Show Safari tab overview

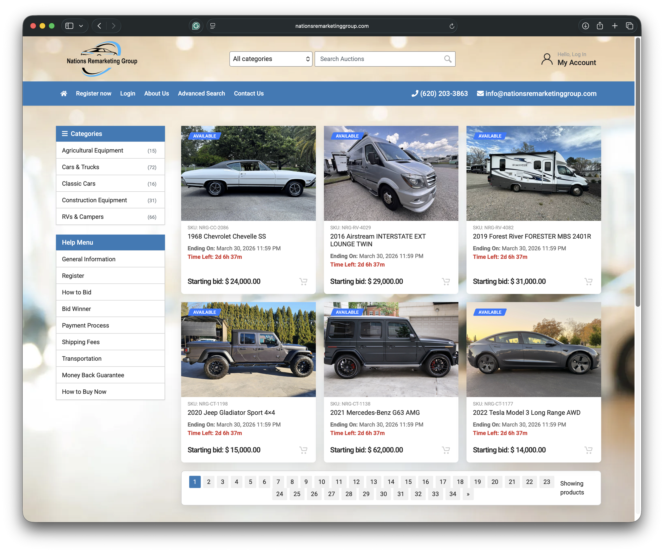click(629, 26)
